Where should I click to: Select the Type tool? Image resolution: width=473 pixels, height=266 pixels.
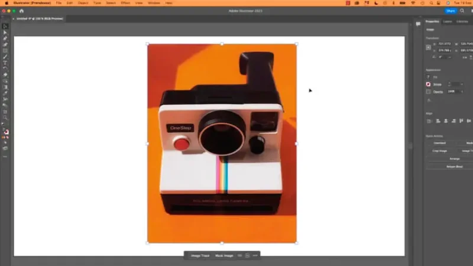click(x=5, y=63)
